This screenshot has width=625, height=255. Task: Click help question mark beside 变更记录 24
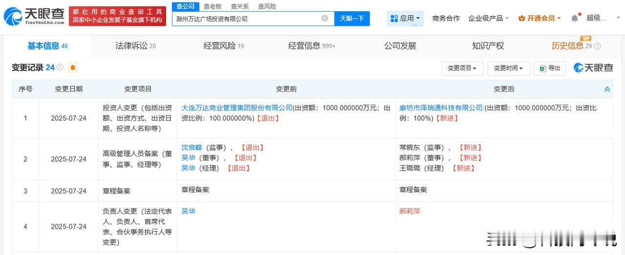tap(60, 67)
